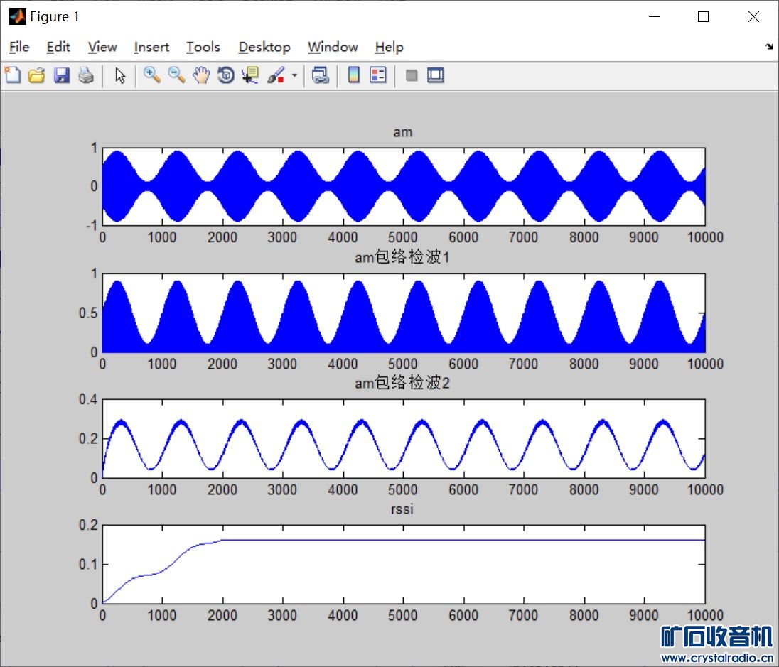Insert a legend from the toolbar
The width and height of the screenshot is (779, 667).
pos(378,75)
